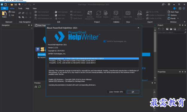This screenshot has height=112, width=187.
Task: Click Add Note in the Edit group
Action: pos(60,15)
